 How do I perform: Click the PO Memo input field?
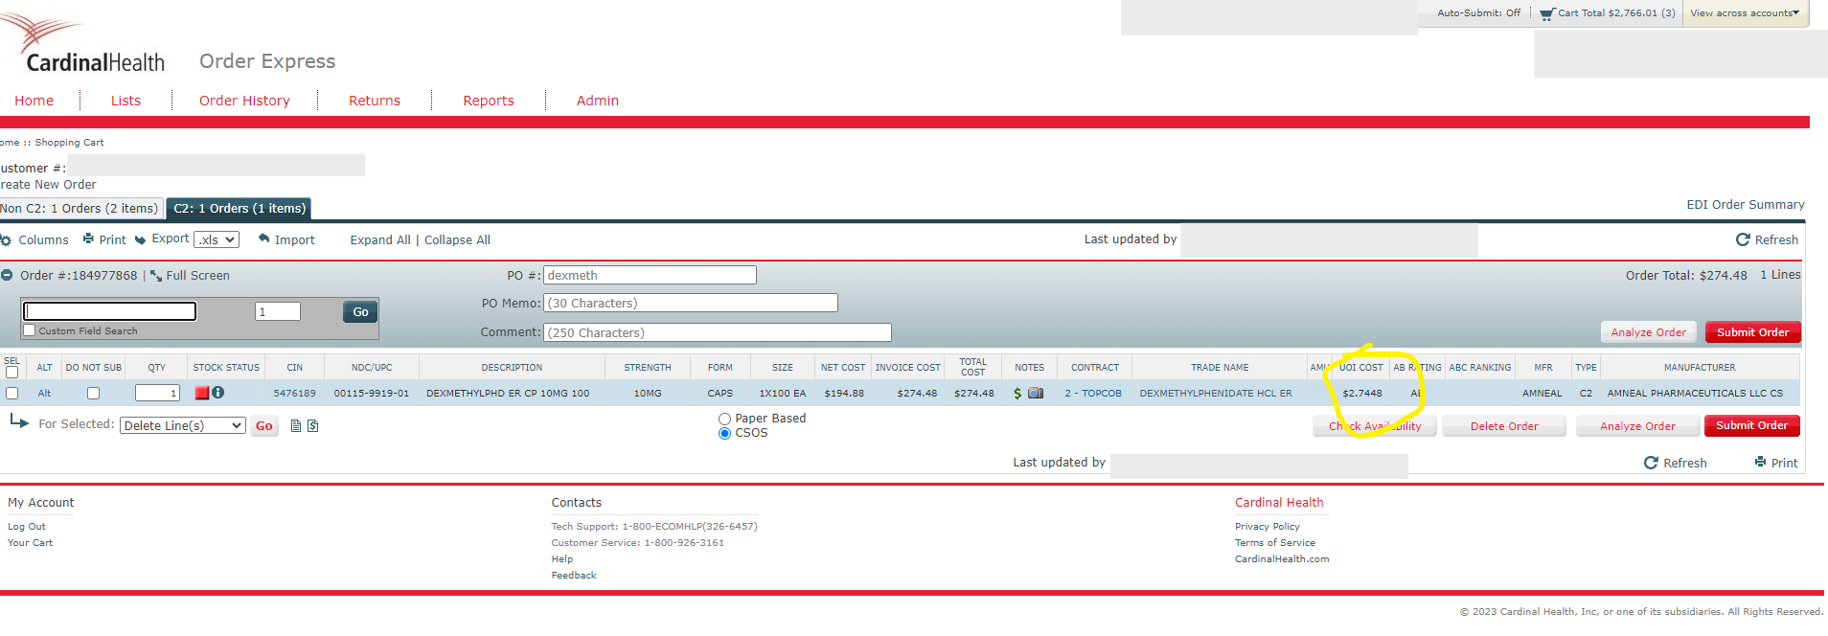click(691, 303)
